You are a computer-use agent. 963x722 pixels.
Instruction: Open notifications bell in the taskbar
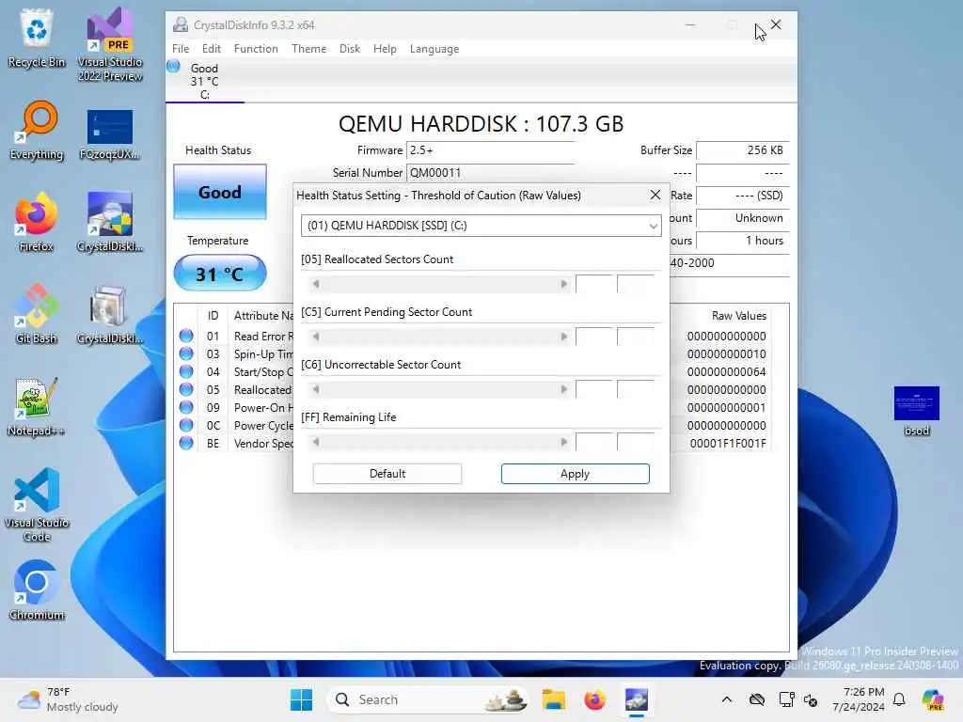pos(899,699)
